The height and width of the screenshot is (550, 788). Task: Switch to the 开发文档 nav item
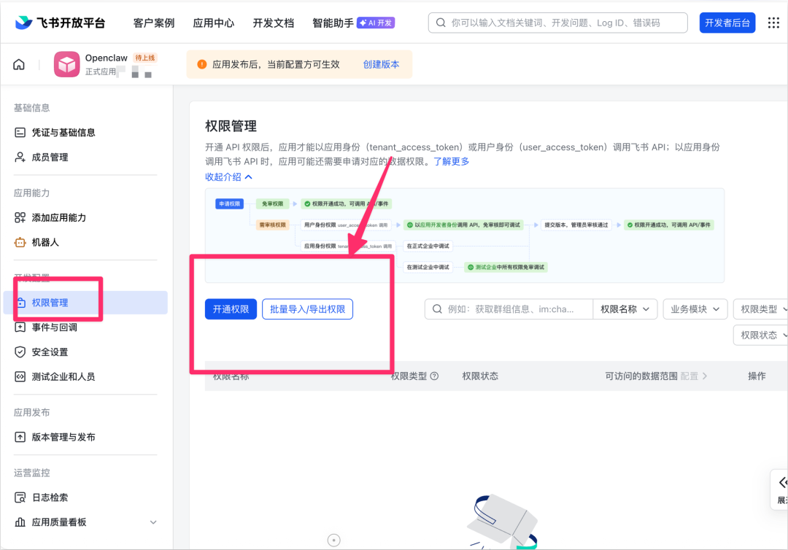coord(274,23)
